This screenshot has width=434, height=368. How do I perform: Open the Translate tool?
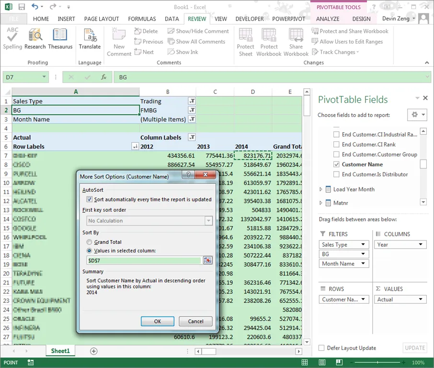pyautogui.click(x=90, y=38)
